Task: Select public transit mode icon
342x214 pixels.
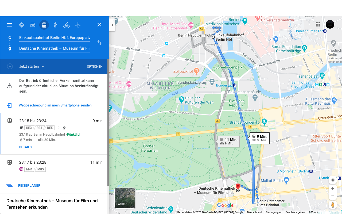Action: (x=44, y=25)
